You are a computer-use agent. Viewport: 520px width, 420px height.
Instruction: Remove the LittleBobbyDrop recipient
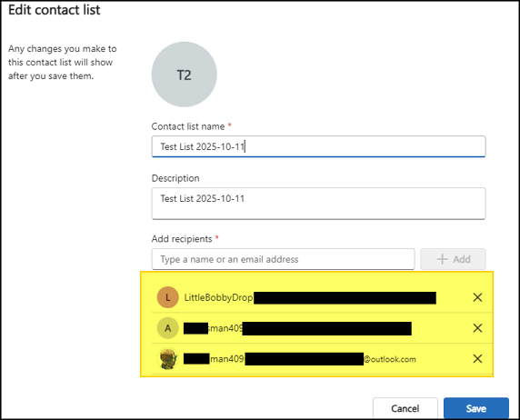(477, 297)
